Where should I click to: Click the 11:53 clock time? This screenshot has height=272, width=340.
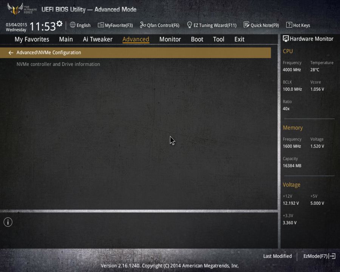42,26
